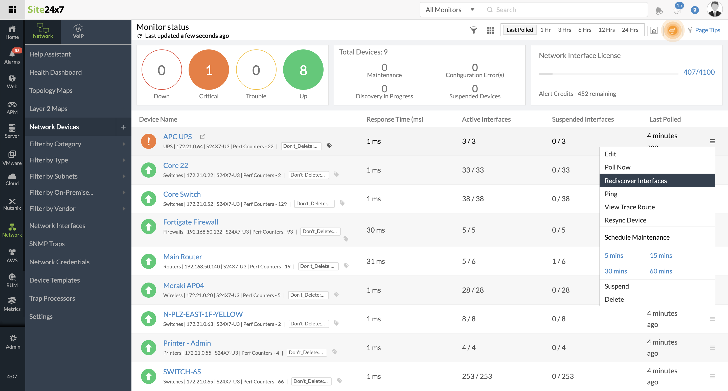Open APC UPS external link icon

202,136
